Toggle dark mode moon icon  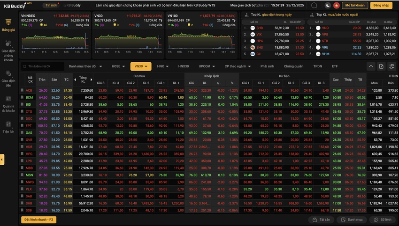(328, 5)
